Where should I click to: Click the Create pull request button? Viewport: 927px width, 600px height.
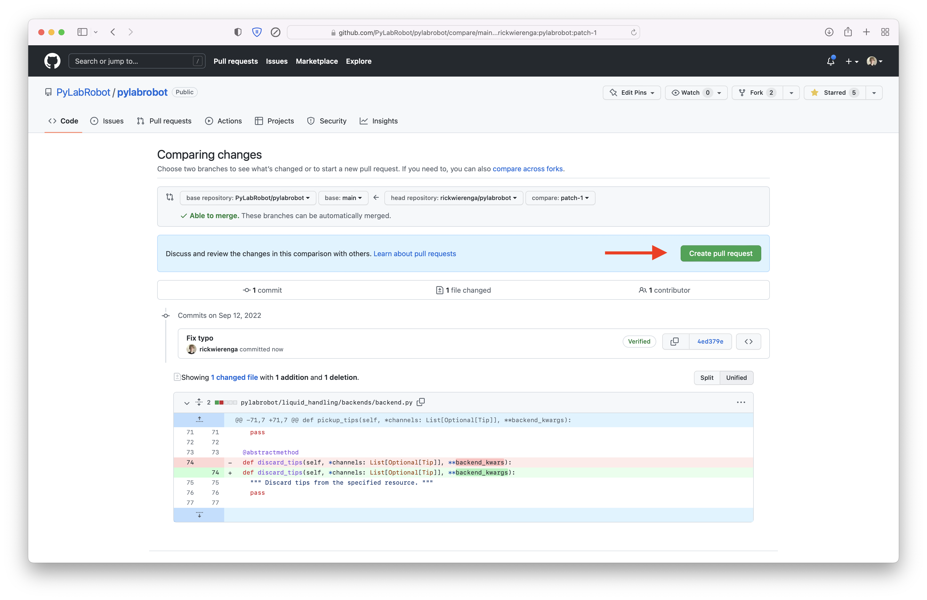pyautogui.click(x=720, y=253)
